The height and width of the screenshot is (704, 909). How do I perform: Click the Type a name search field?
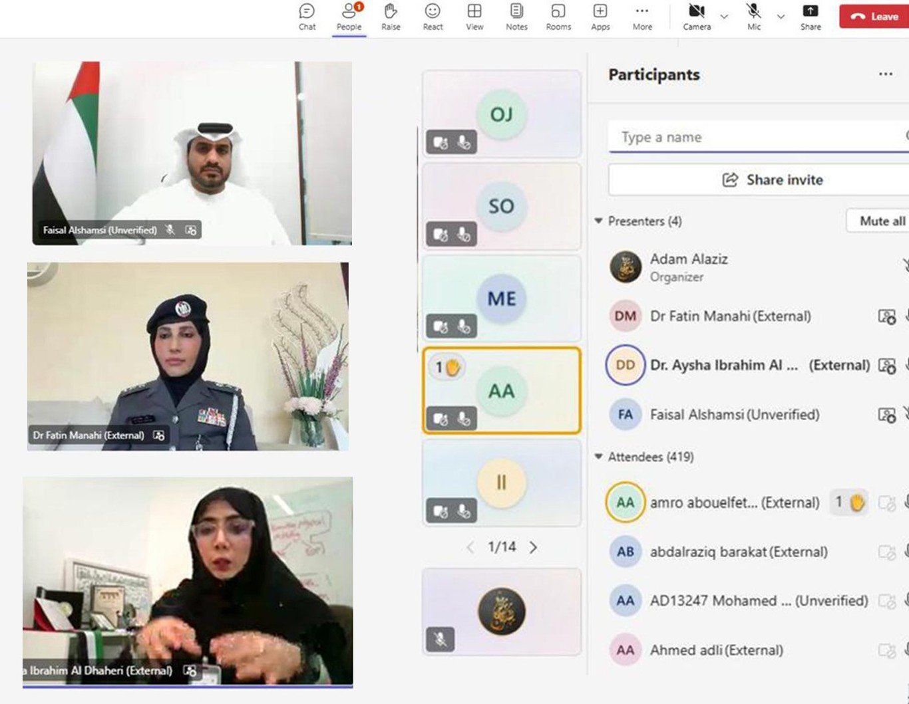(x=759, y=137)
